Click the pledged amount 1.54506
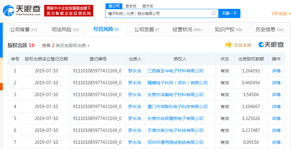 point(251,95)
